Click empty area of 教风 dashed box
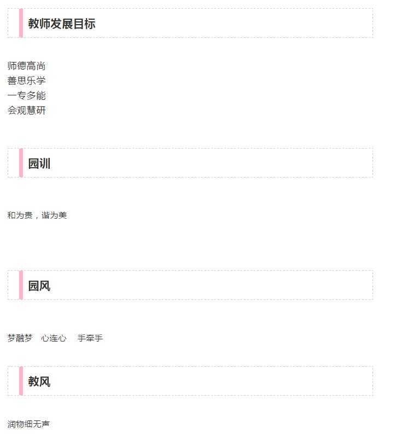 [x=212, y=381]
